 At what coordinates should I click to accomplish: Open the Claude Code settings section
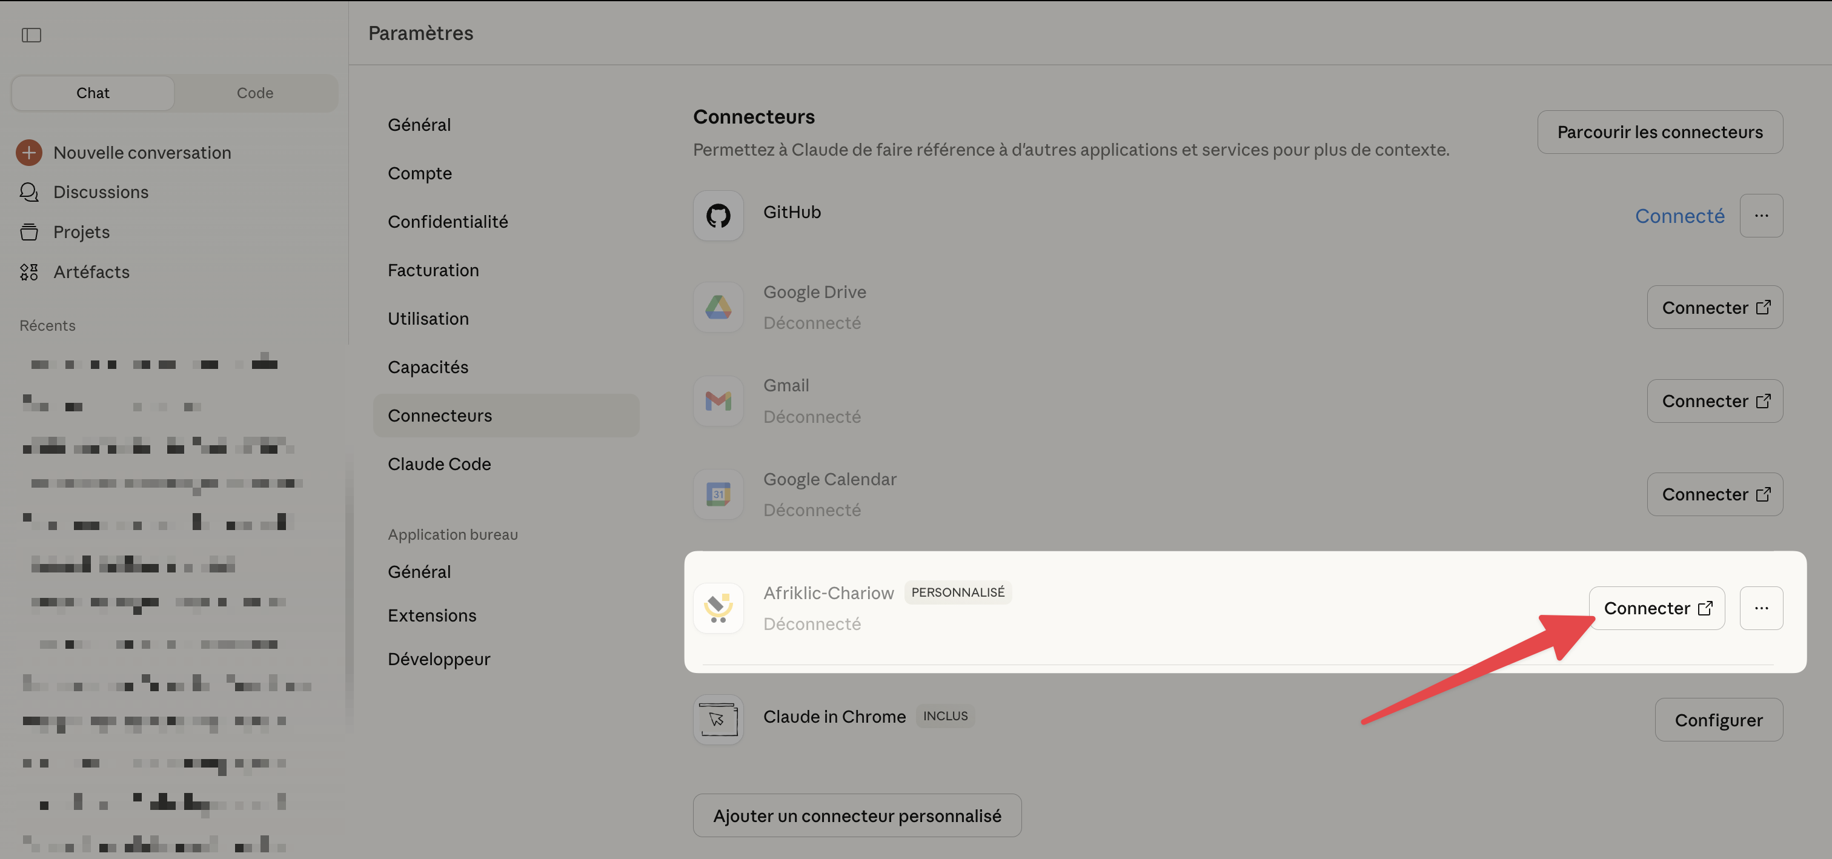(x=439, y=463)
